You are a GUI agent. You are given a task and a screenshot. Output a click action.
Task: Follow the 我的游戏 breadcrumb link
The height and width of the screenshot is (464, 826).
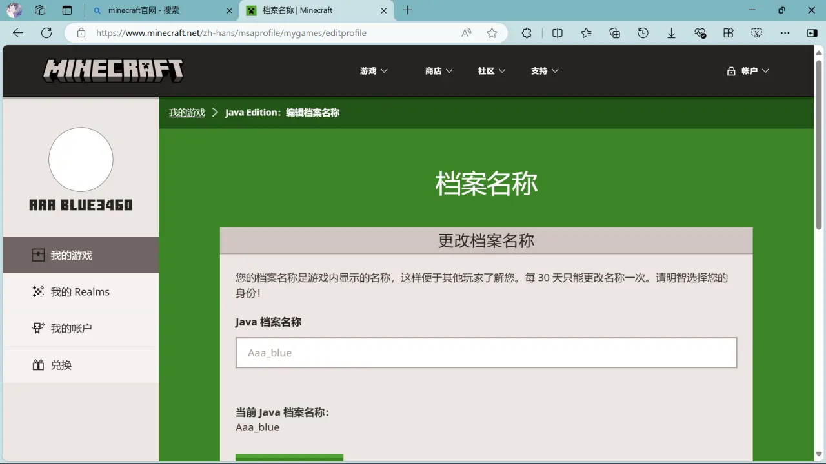[187, 113]
